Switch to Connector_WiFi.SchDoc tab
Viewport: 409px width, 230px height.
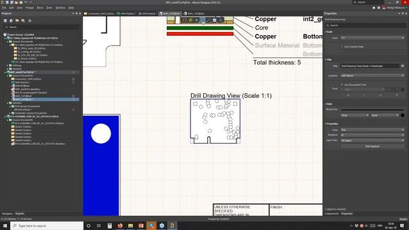point(99,13)
